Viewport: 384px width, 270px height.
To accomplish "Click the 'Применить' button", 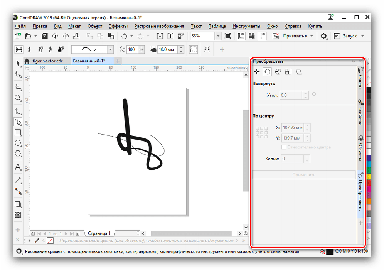I will 303,175.
